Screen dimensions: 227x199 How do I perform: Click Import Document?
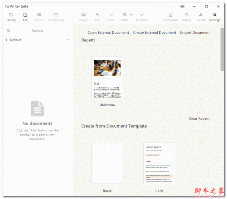(x=195, y=33)
